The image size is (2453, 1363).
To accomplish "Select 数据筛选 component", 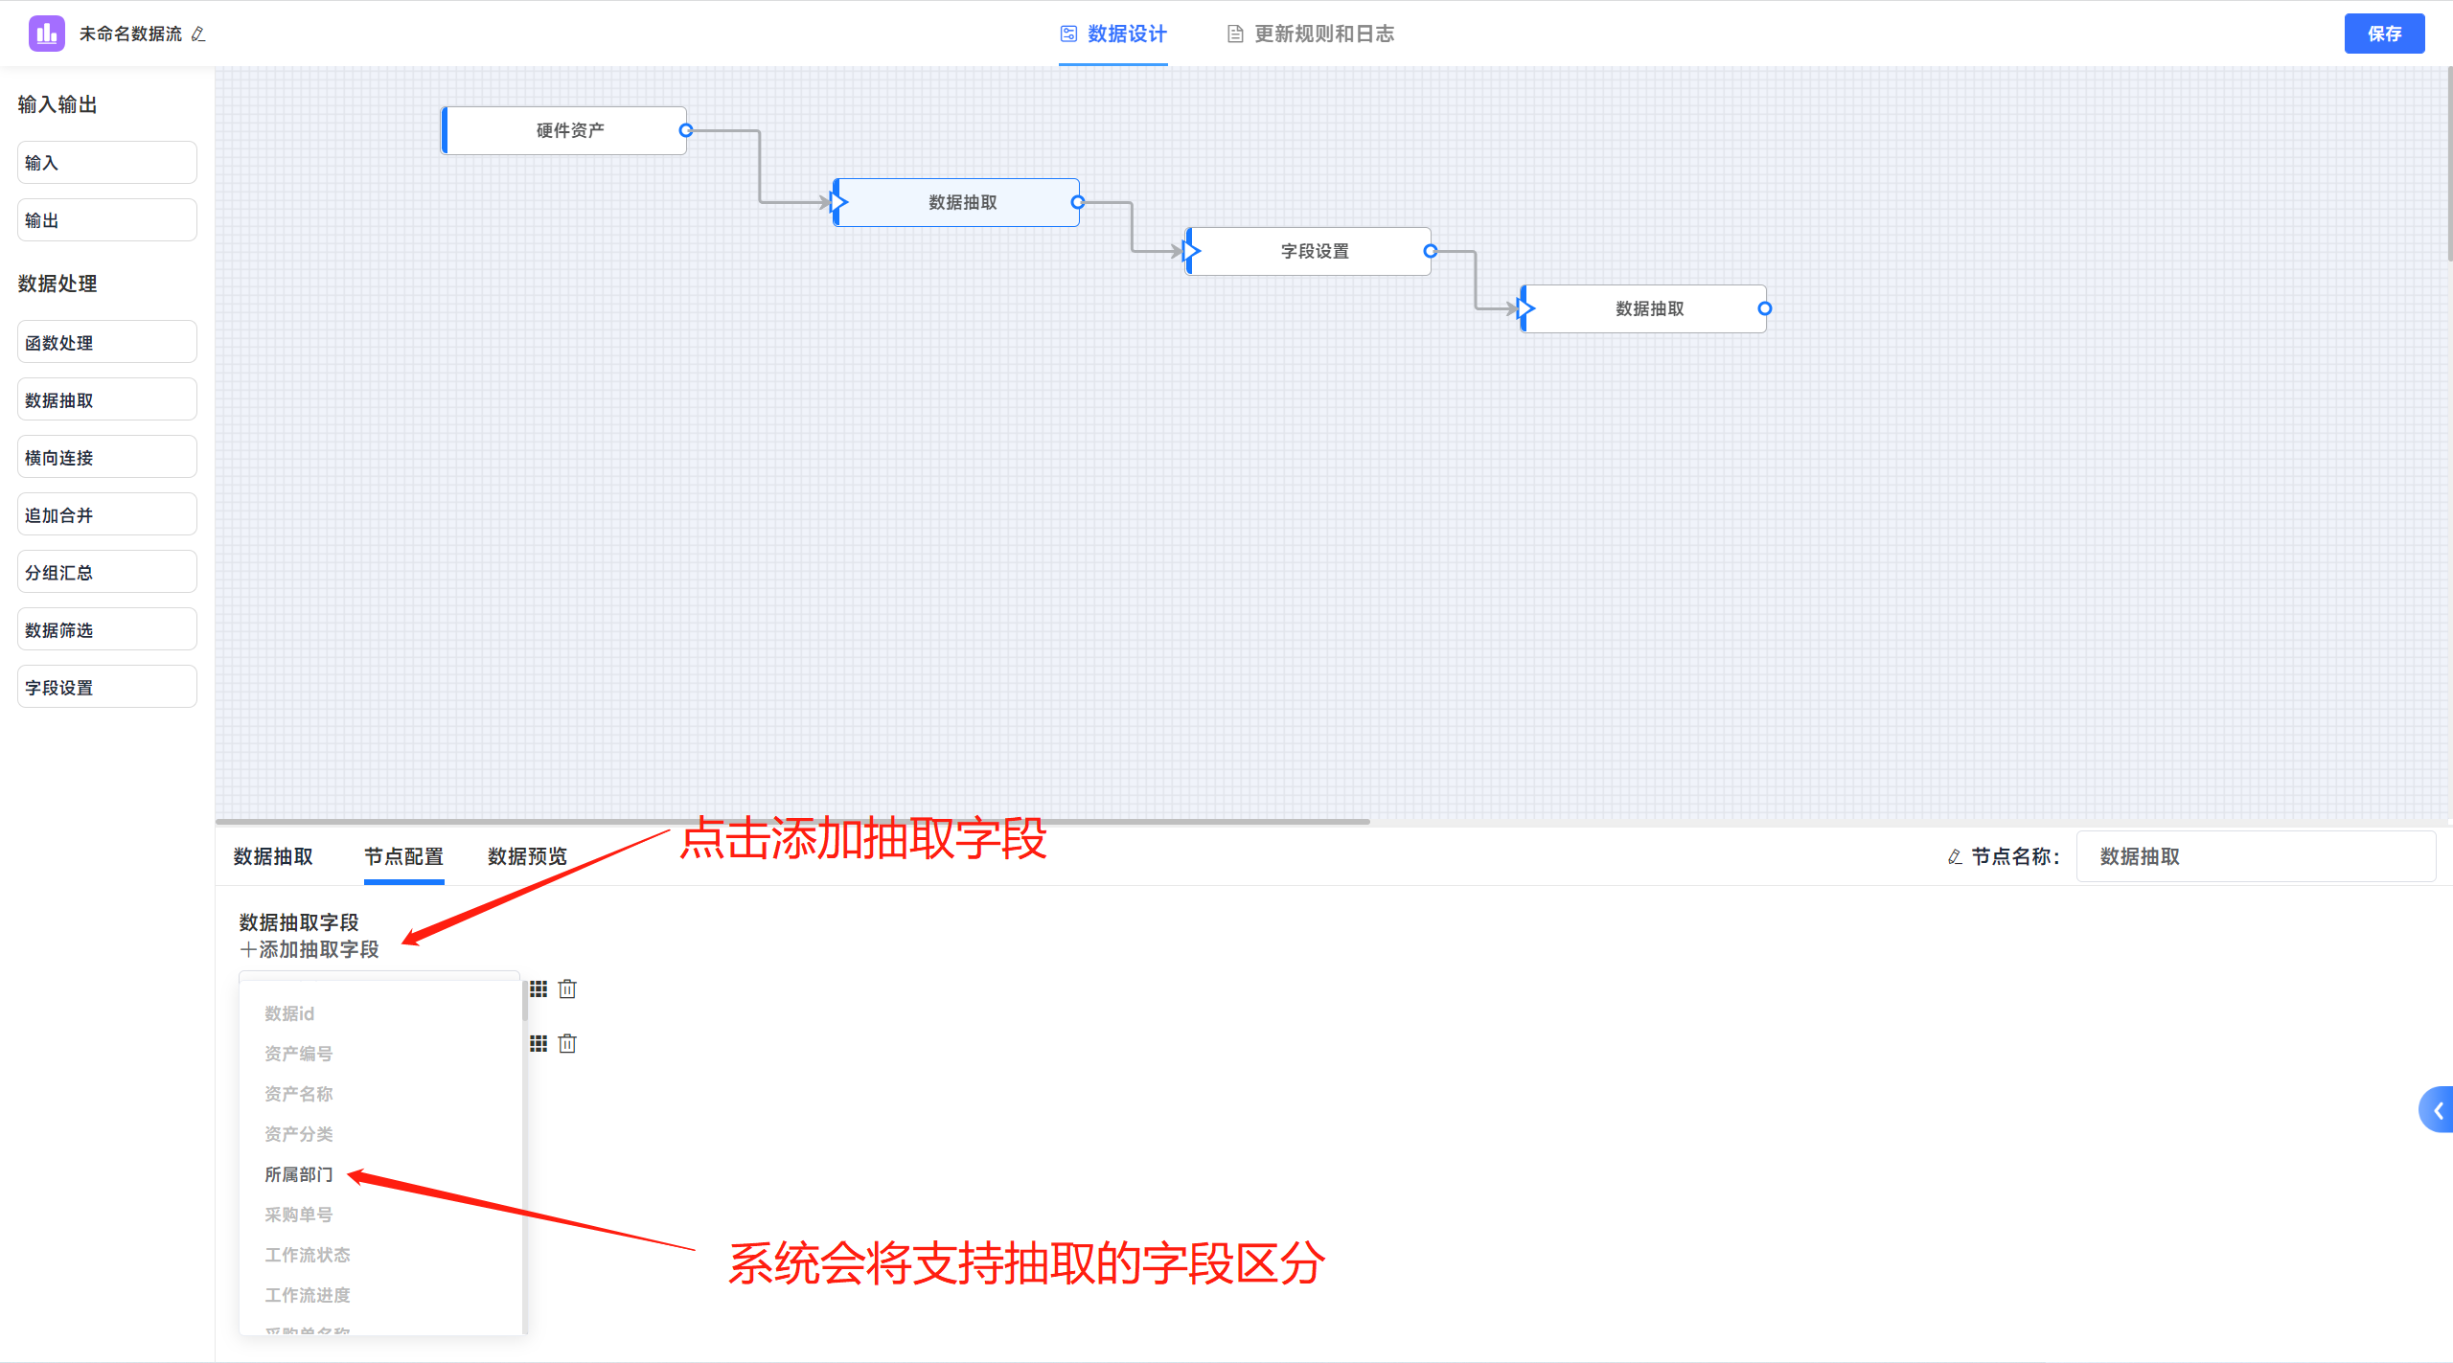I will 107,629.
